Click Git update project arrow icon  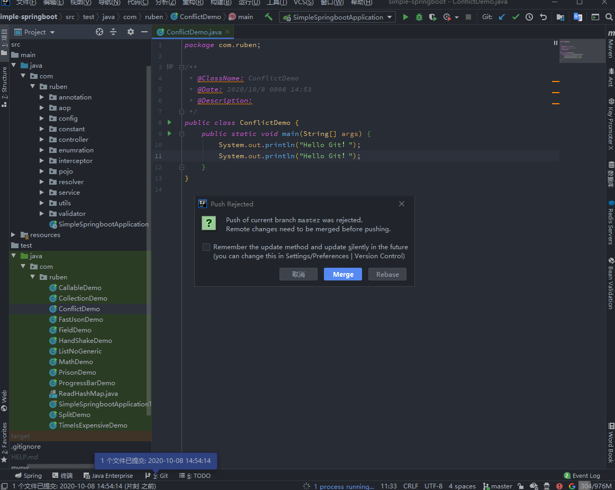point(502,17)
